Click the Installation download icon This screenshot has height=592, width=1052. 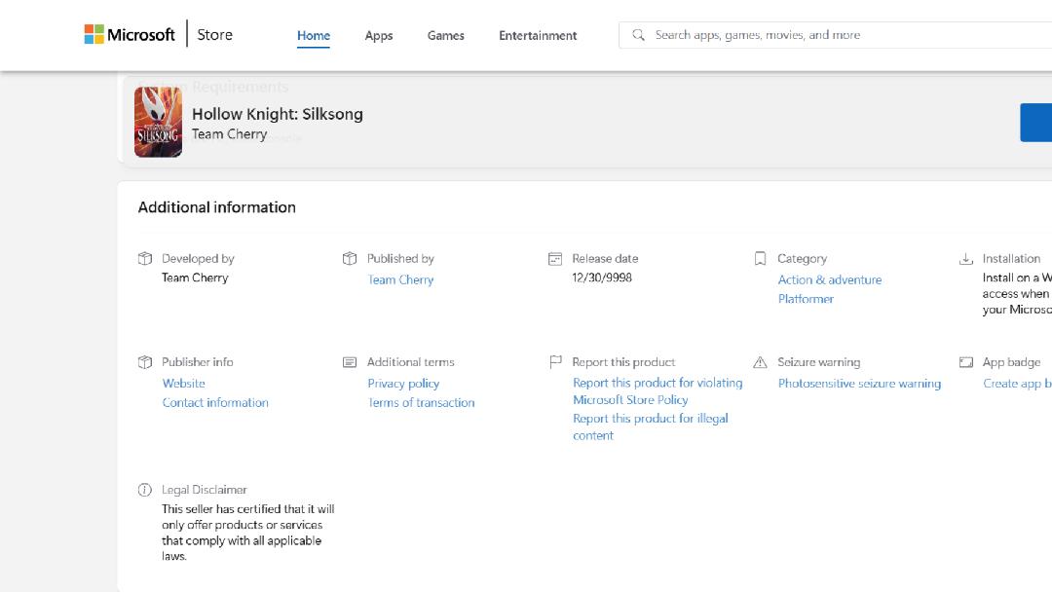(x=966, y=259)
